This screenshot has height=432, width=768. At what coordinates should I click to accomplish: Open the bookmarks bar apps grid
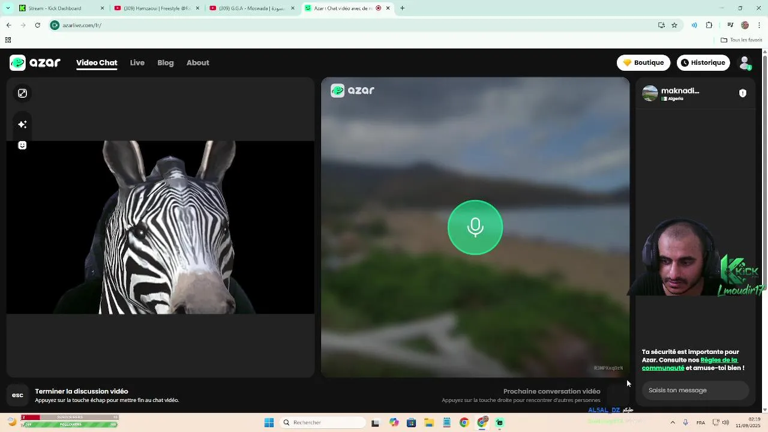(8, 40)
